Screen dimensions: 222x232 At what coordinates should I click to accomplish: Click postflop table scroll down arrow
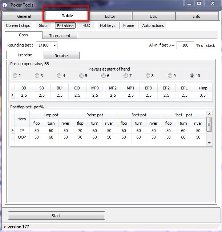209,143
